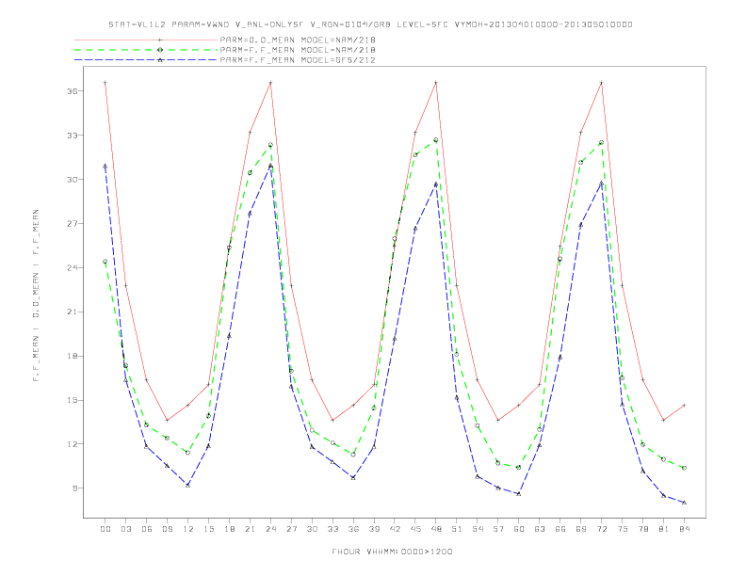Click x-axis tick label 48
Screen dimensions: 746x576
click(x=436, y=529)
